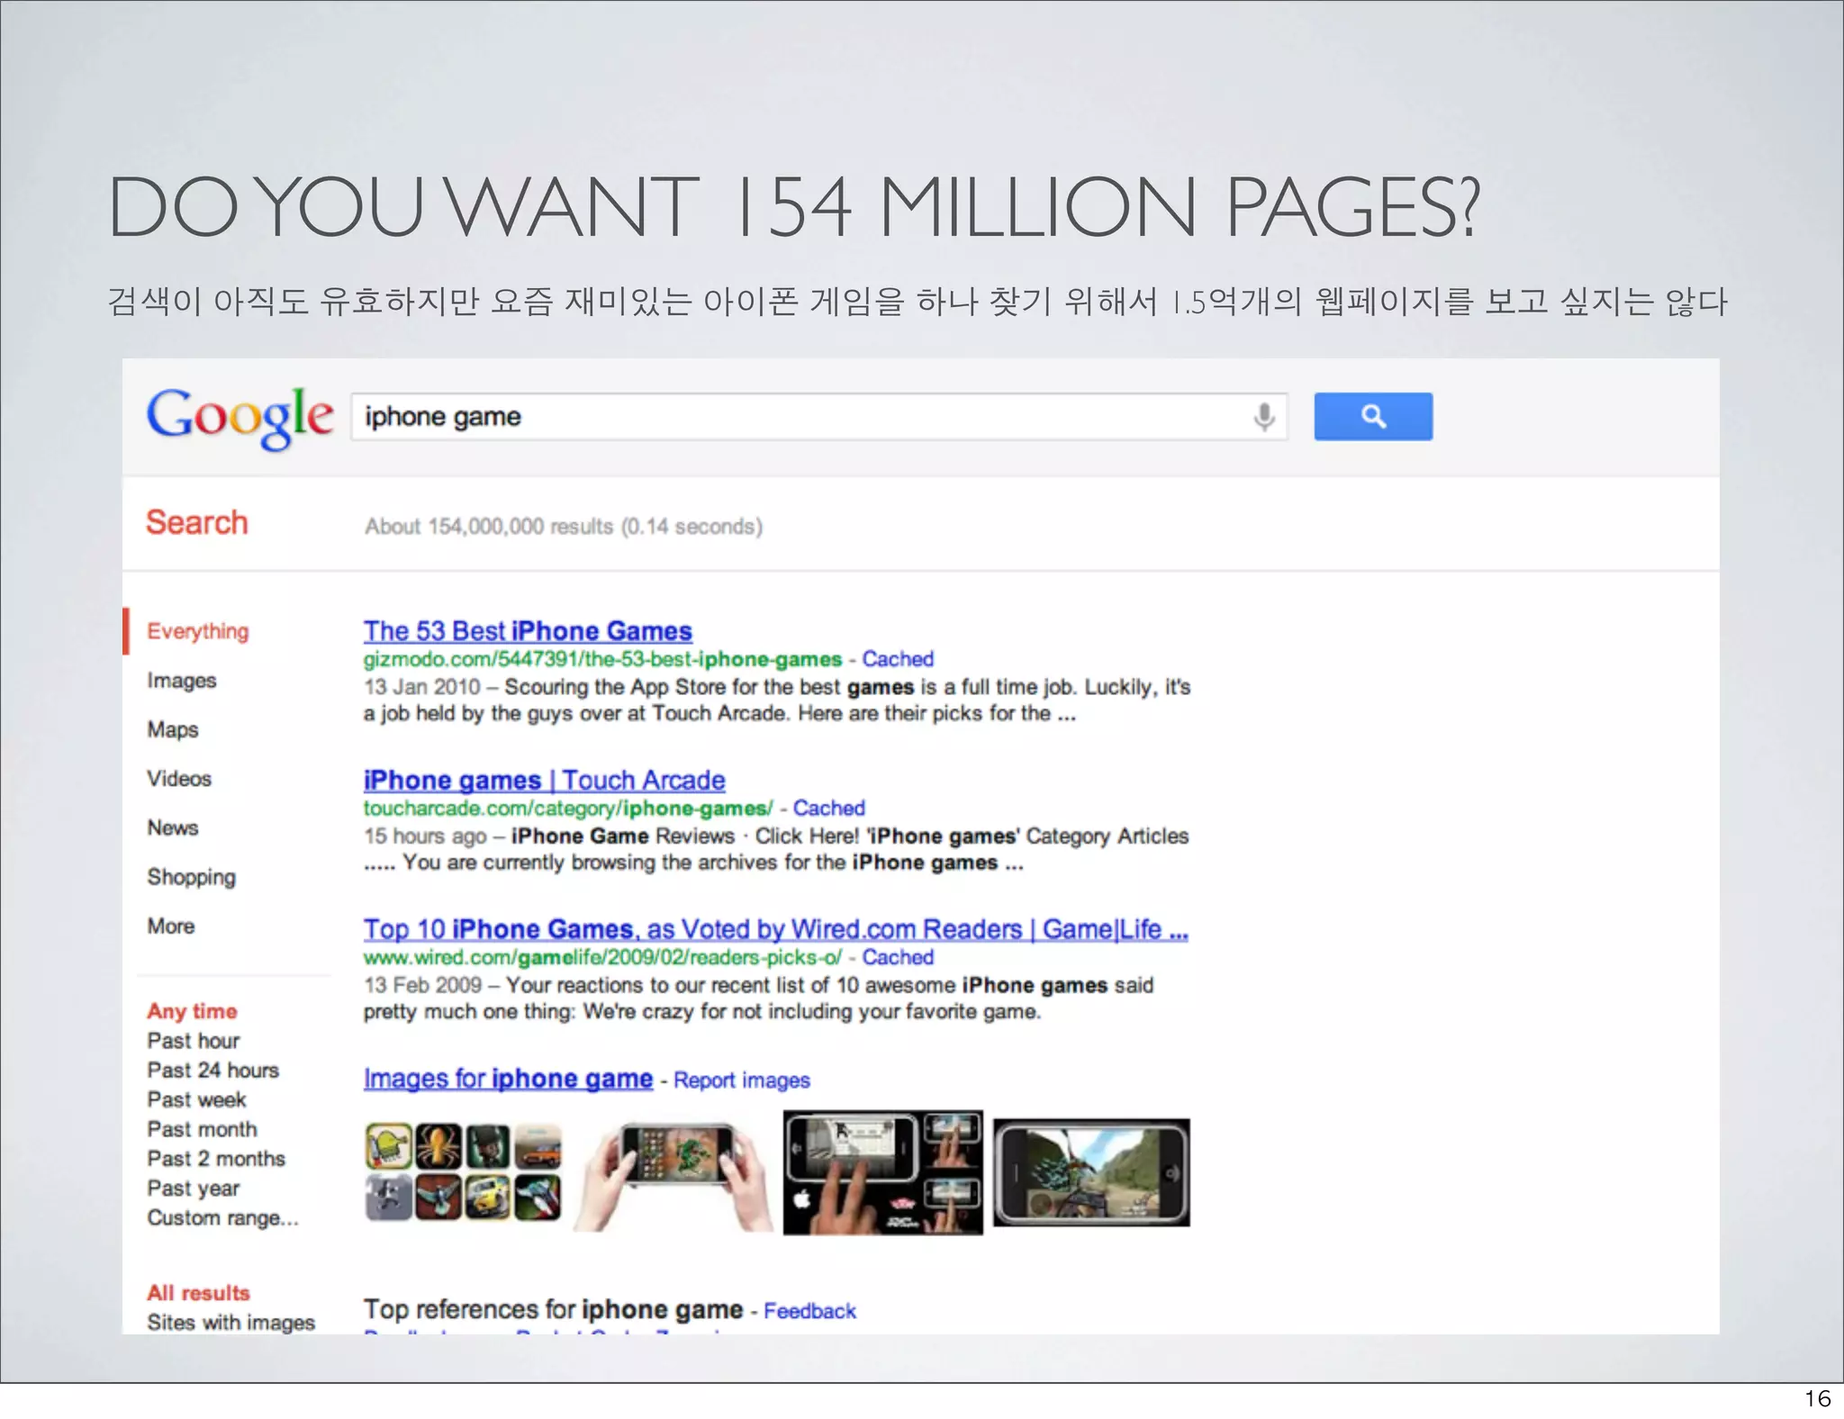The width and height of the screenshot is (1844, 1419).
Task: Click the Report images link
Action: (x=742, y=1080)
